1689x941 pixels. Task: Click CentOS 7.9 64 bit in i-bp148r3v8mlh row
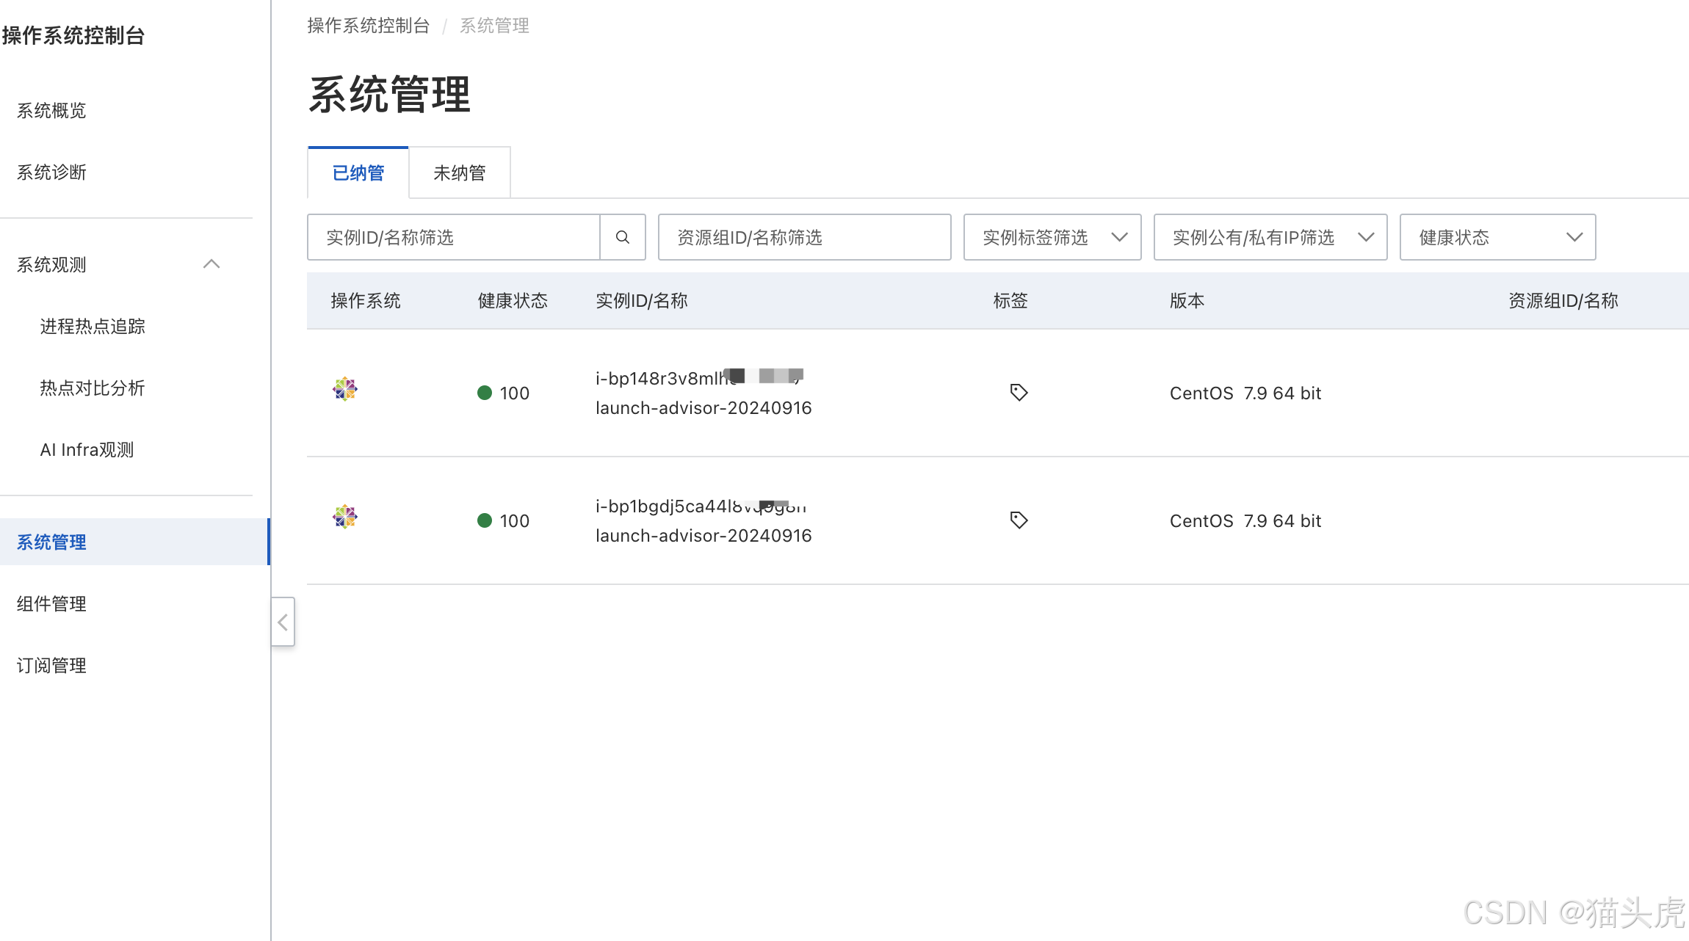click(1245, 393)
